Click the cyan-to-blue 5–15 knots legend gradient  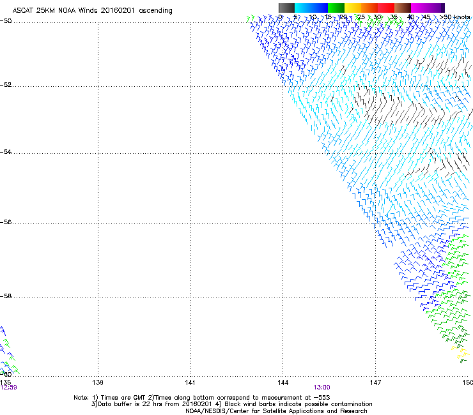click(311, 8)
